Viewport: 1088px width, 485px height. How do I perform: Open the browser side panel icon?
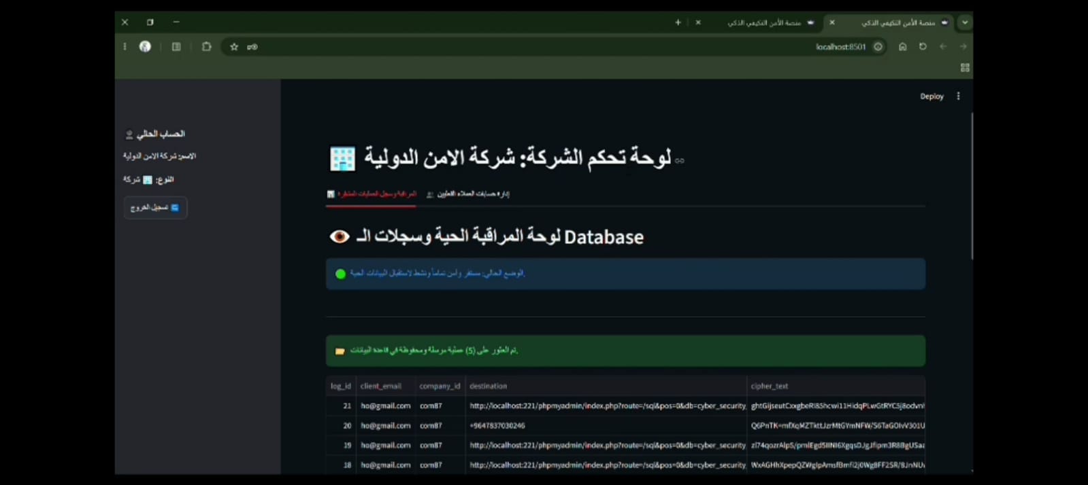tap(176, 47)
